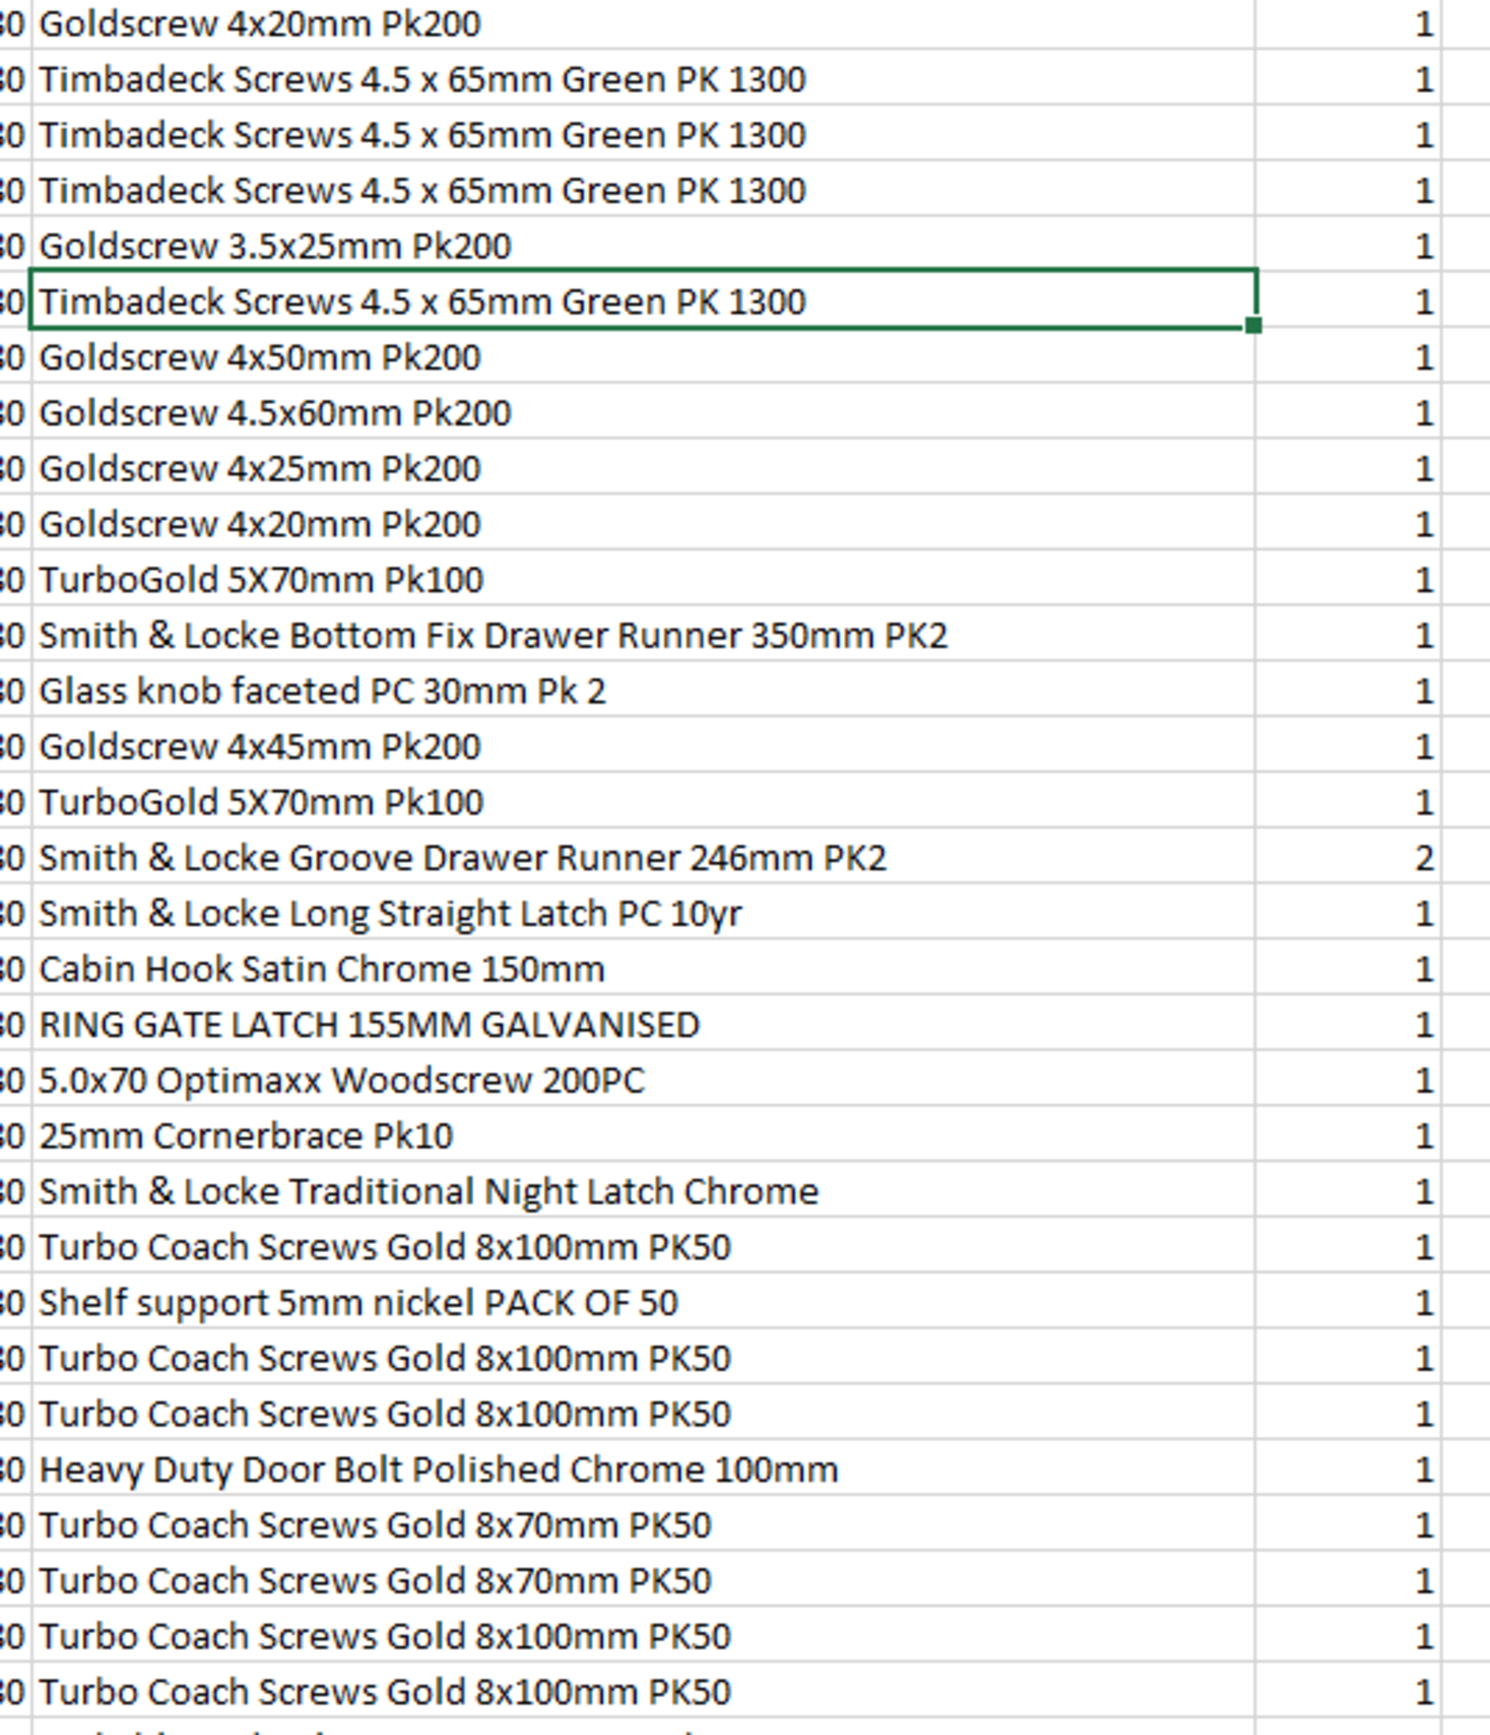Click the Goldscrew 4.5x60mm Pk200 cell
Screen dimensions: 1490x1735
tap(643, 412)
